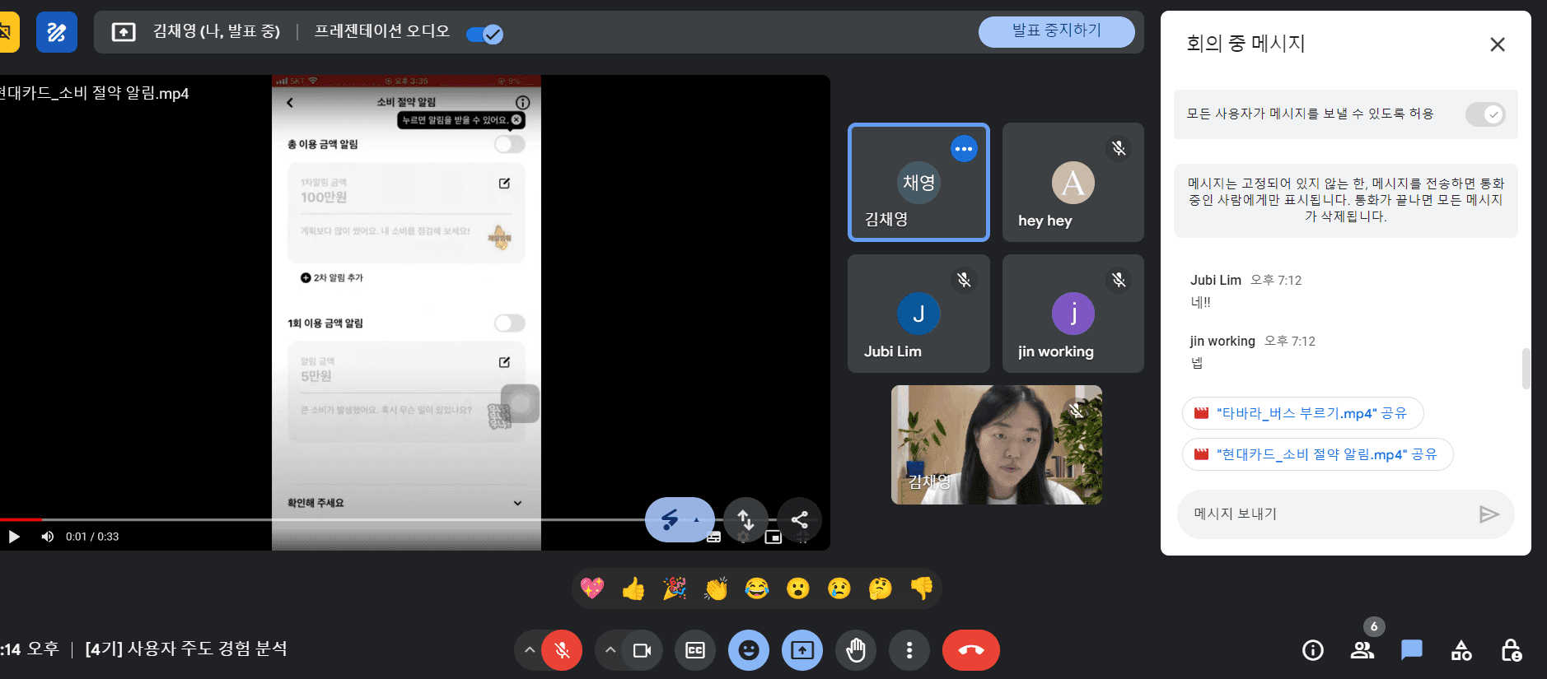Send the thinking face reaction
This screenshot has width=1547, height=679.
point(881,588)
